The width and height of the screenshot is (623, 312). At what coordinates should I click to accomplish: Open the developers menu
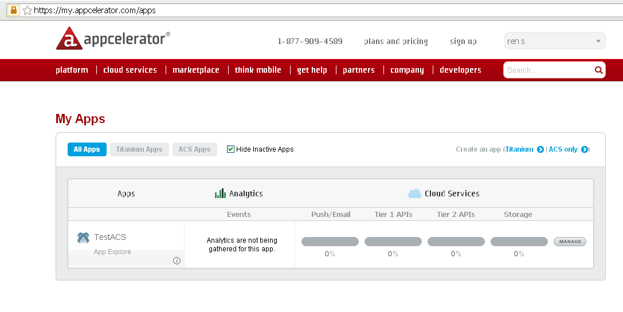(x=460, y=70)
